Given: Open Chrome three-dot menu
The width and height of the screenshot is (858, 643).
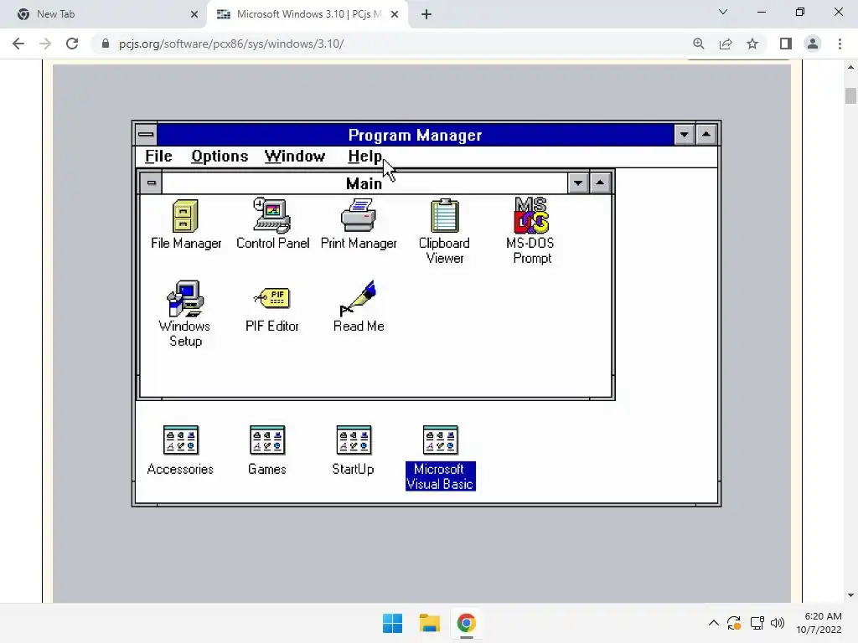Looking at the screenshot, I should [840, 44].
